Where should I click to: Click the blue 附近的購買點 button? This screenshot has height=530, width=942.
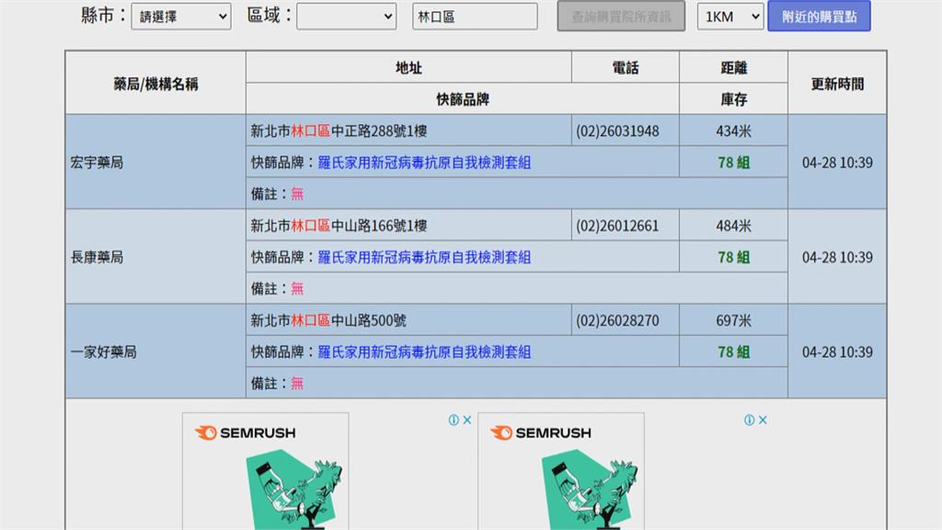pos(819,17)
